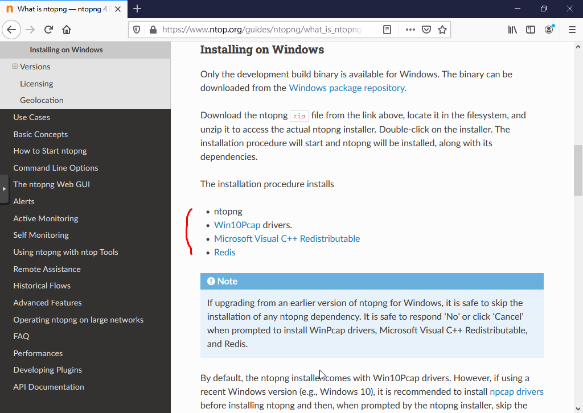Open Using ntopng with ntop Tools
Screen dimensions: 583x413
66,252
